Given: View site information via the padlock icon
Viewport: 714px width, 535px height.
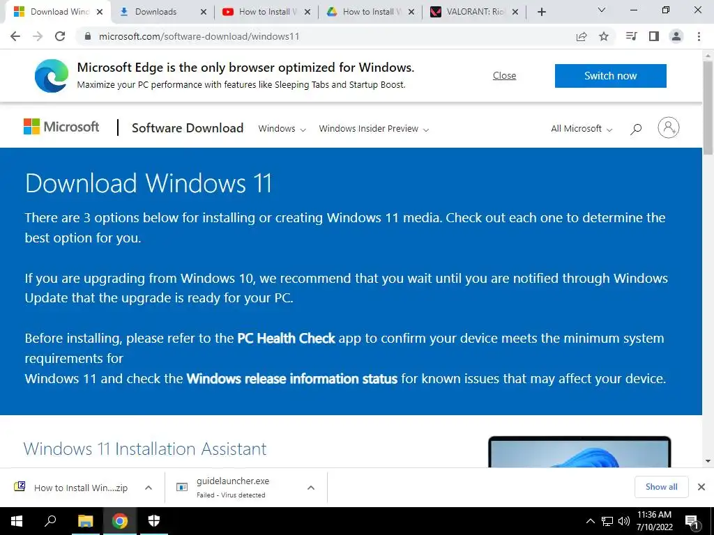Looking at the screenshot, I should [88, 36].
